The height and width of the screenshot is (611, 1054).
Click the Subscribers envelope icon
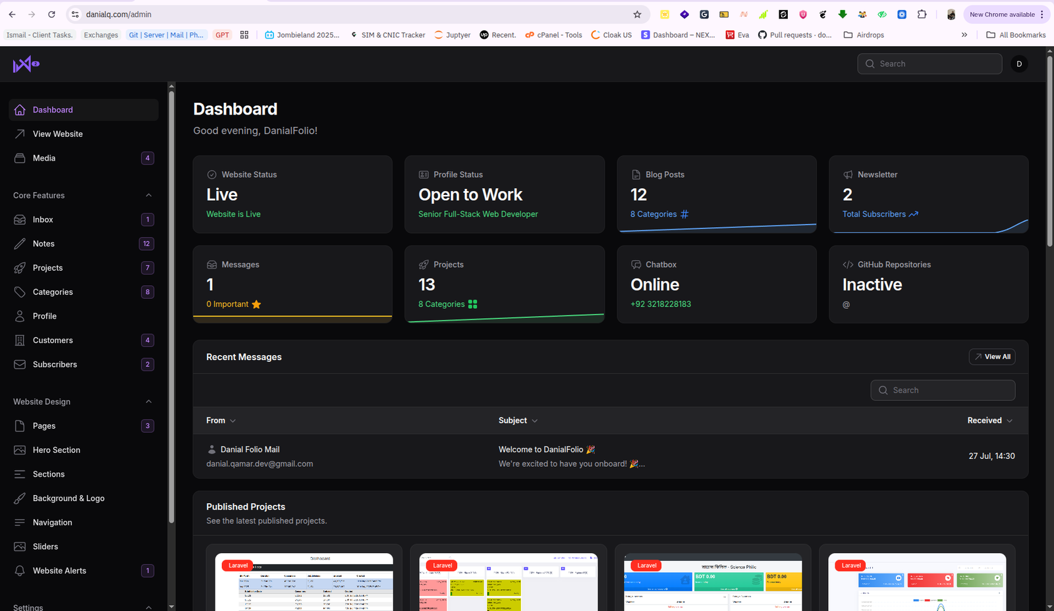pos(20,364)
